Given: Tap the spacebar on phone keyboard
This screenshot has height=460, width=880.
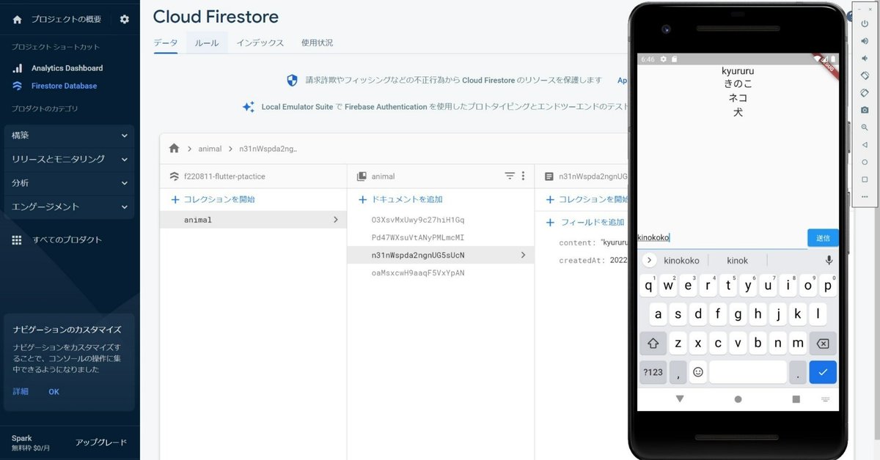Looking at the screenshot, I should (x=748, y=372).
